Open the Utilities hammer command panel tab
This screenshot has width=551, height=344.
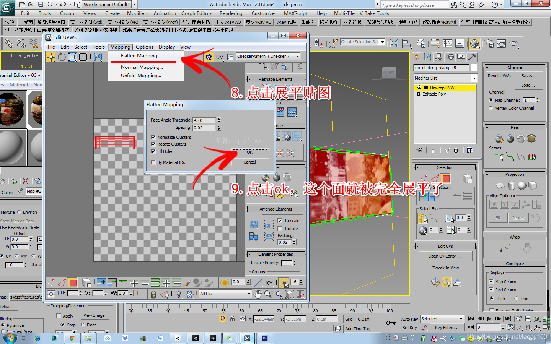coord(472,57)
